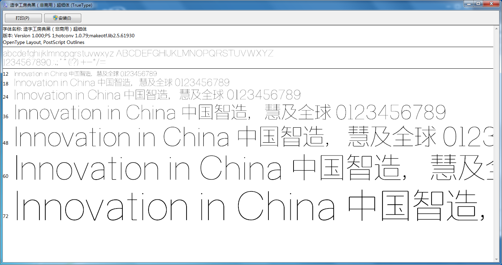
Task: Minimize the font viewer window
Action: coord(469,3)
